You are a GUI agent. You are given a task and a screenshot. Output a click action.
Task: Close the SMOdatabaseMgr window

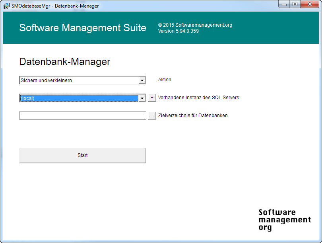pyautogui.click(x=309, y=4)
